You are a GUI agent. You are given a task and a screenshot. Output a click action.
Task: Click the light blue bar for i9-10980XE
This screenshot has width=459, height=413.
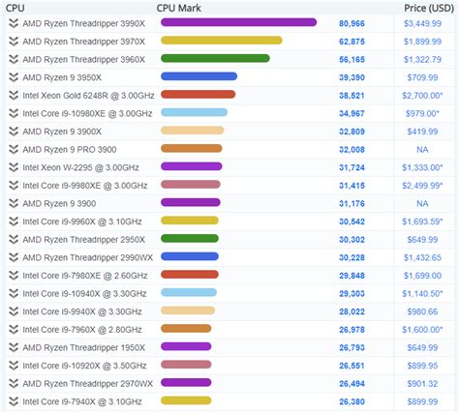(x=194, y=112)
